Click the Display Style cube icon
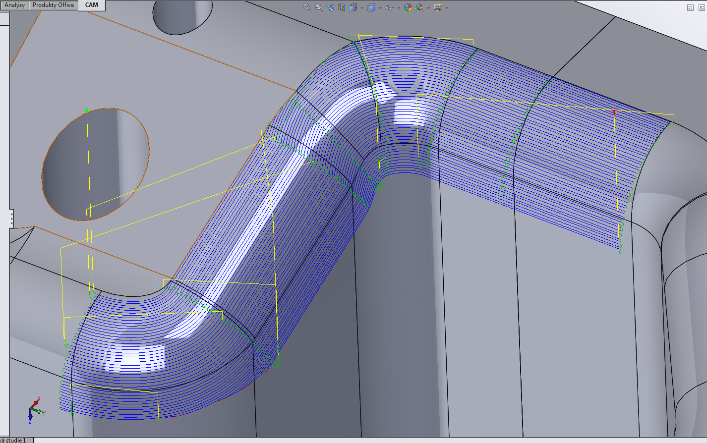The height and width of the screenshot is (443, 707). point(371,7)
